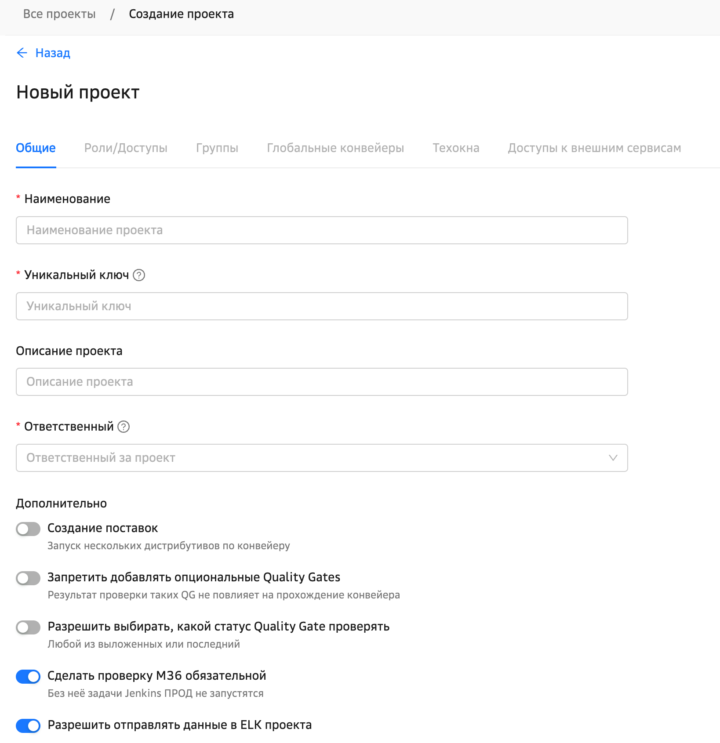Toggle the Создание поставок switch
720x743 pixels.
(28, 529)
